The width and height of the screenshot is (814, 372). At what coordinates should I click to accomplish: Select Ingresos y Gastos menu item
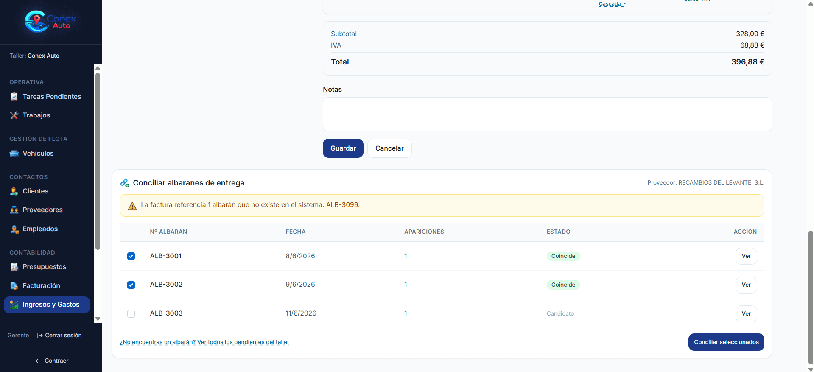point(47,305)
